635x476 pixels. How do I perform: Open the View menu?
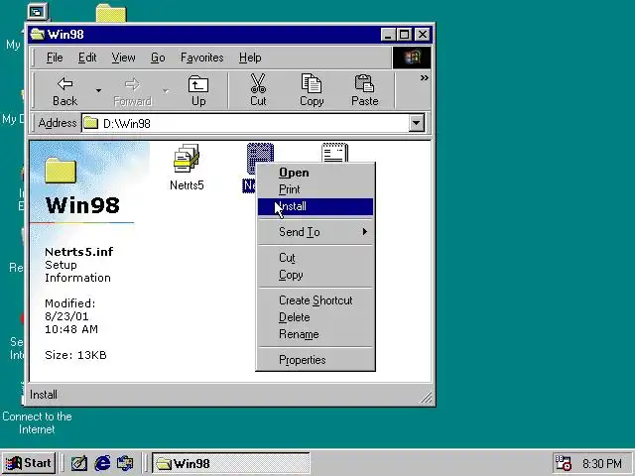(123, 58)
